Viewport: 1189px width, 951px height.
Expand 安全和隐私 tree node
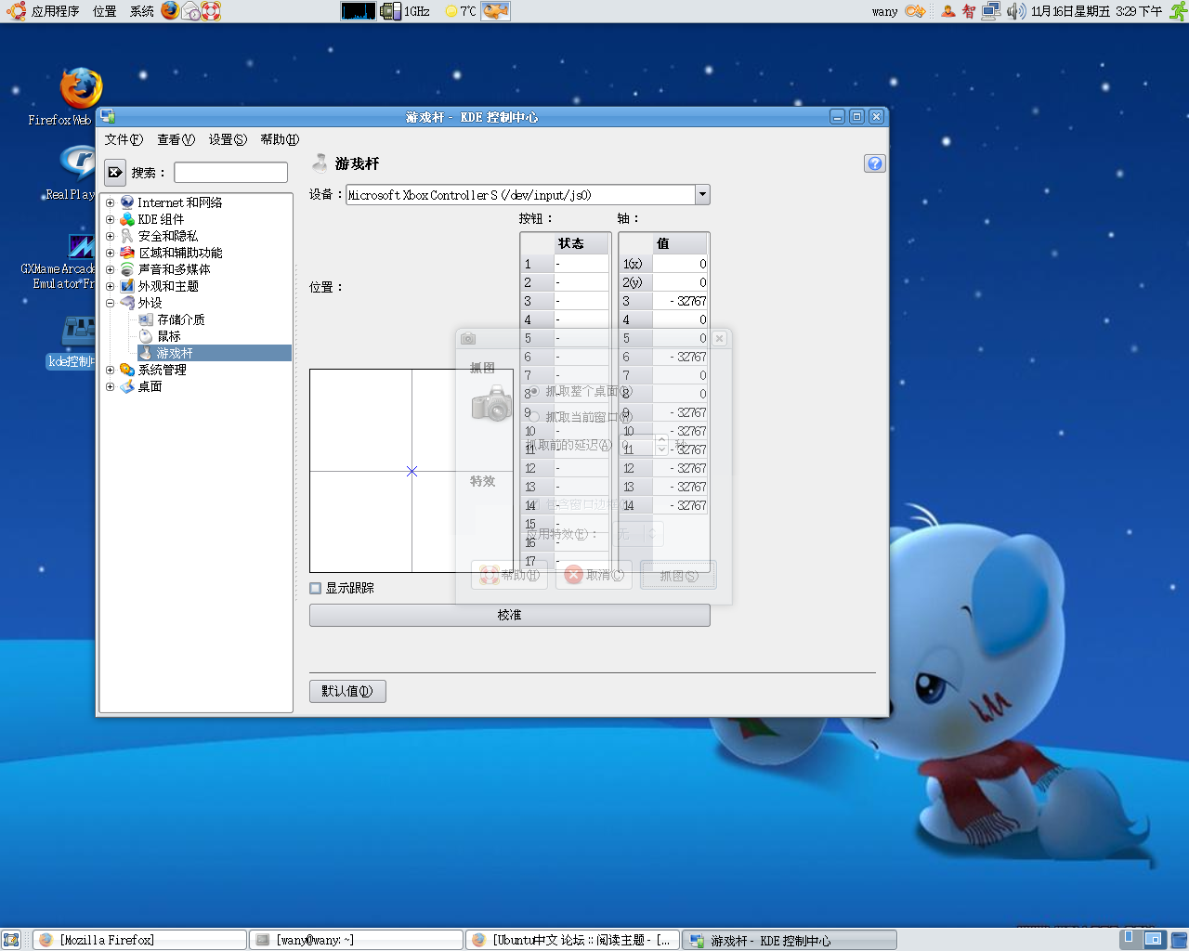tap(110, 236)
